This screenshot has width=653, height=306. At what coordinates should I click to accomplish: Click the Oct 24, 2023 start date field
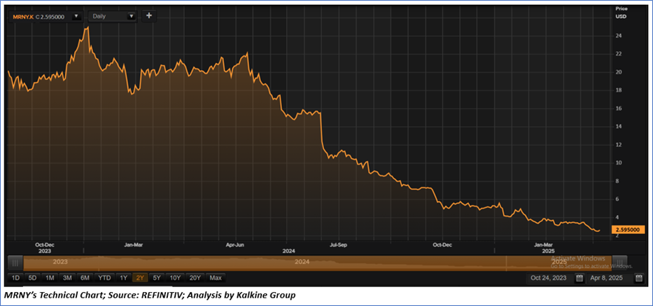[x=549, y=278]
